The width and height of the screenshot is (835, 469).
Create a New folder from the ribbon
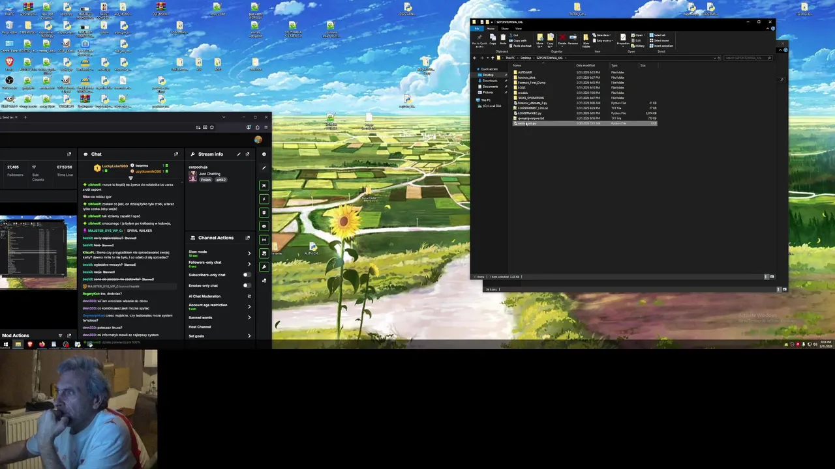coord(586,40)
